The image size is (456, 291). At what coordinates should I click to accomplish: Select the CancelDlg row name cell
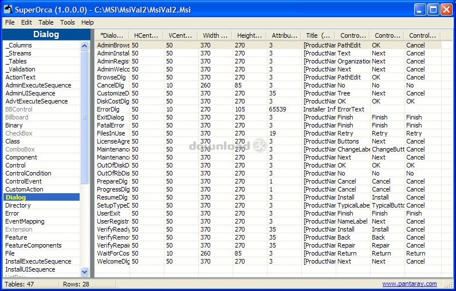point(112,85)
